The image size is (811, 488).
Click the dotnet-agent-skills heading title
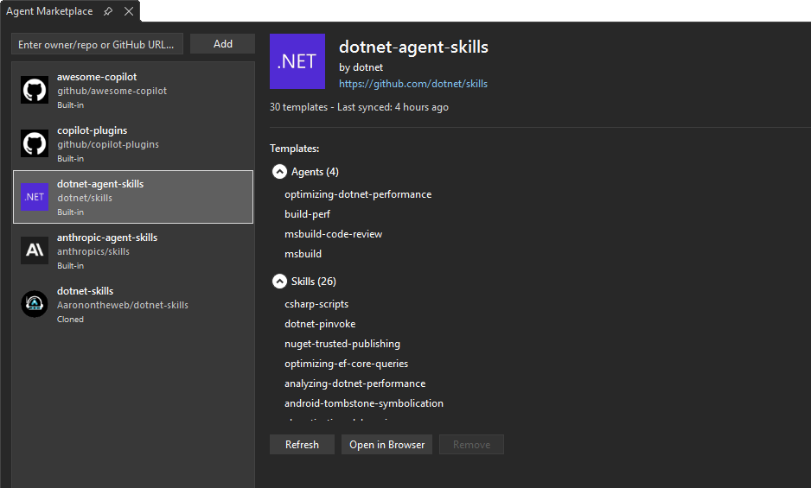tap(413, 47)
